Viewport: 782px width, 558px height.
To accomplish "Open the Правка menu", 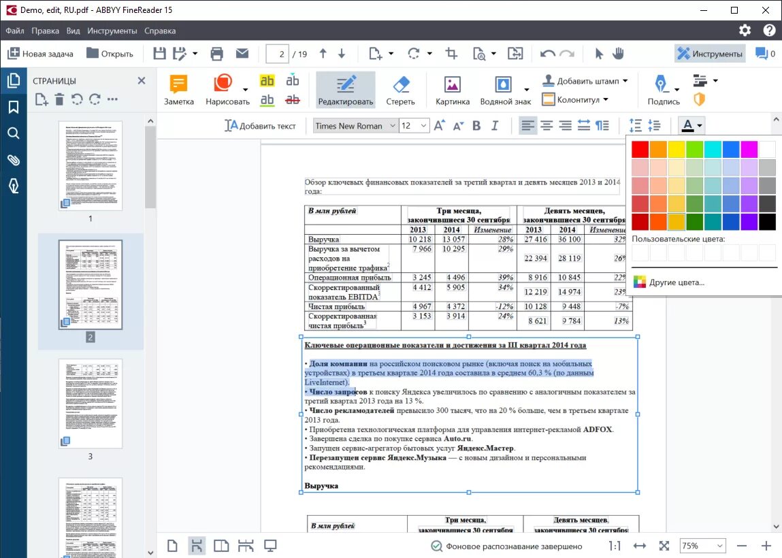I will coord(45,31).
